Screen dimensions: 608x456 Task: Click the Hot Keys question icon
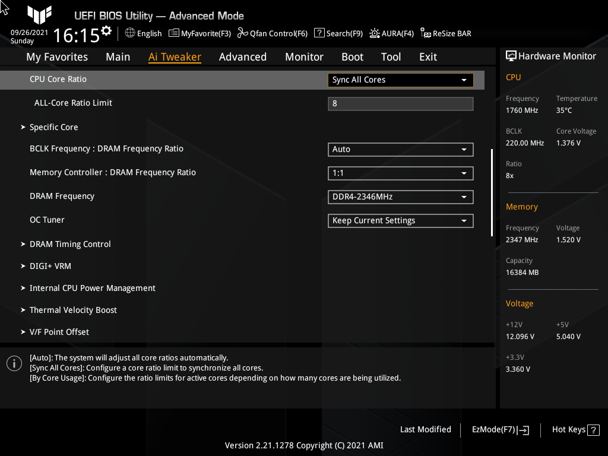pyautogui.click(x=593, y=430)
